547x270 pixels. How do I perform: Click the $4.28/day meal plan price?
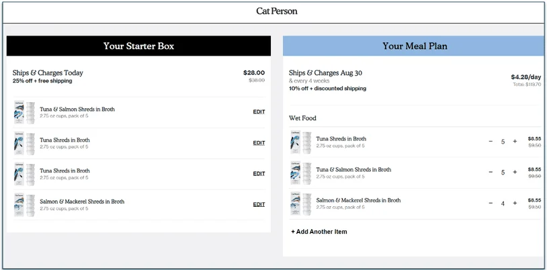pyautogui.click(x=525, y=77)
